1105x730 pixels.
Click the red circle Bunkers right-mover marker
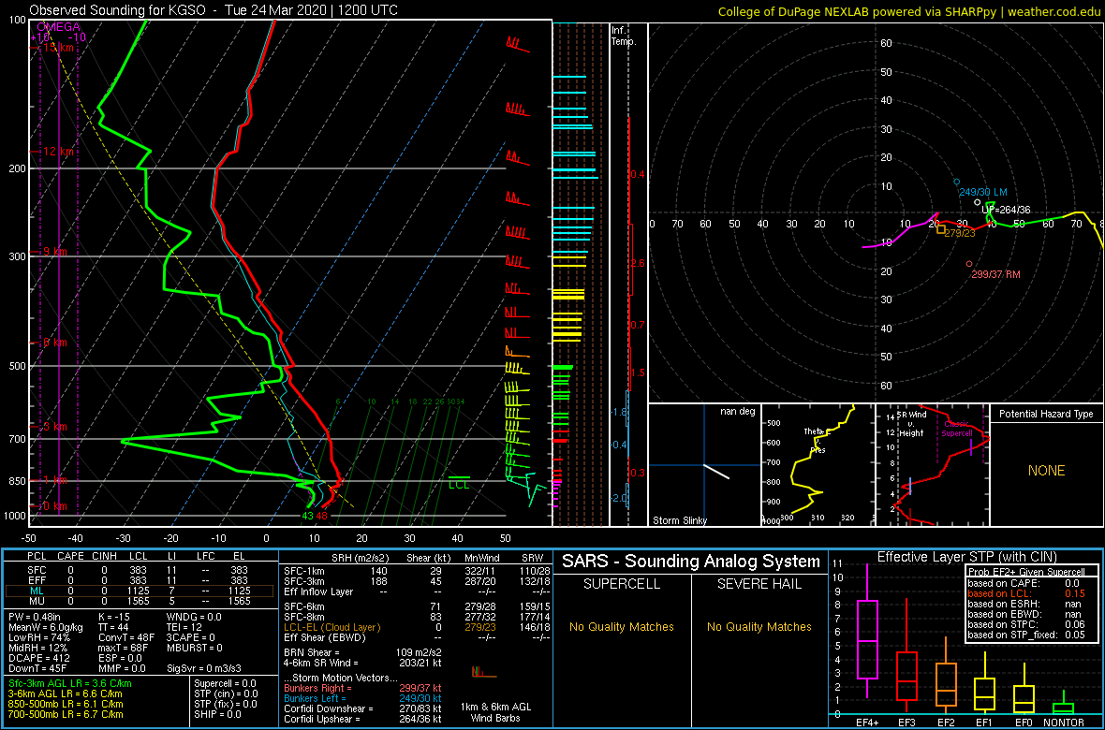pos(969,264)
